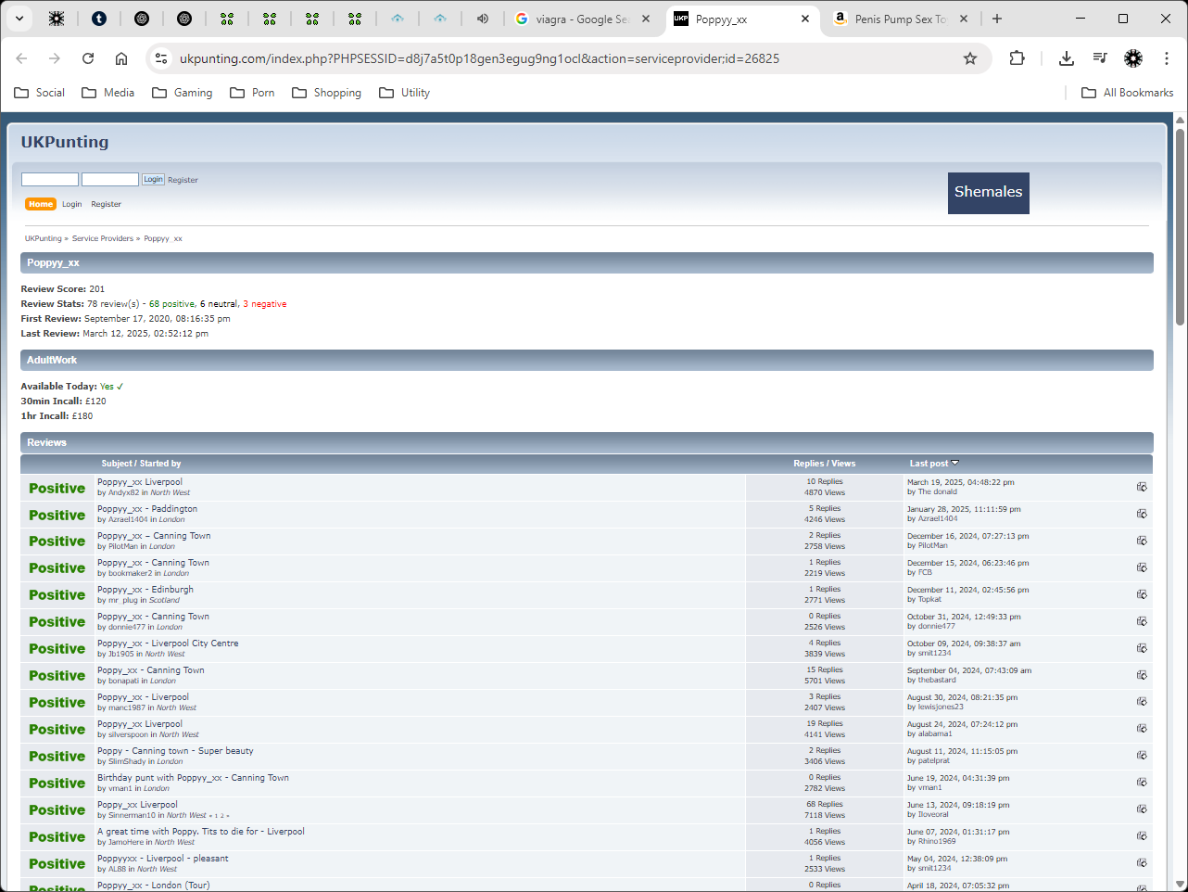This screenshot has height=892, width=1188.
Task: Click the orange Home menu button
Action: 41,204
